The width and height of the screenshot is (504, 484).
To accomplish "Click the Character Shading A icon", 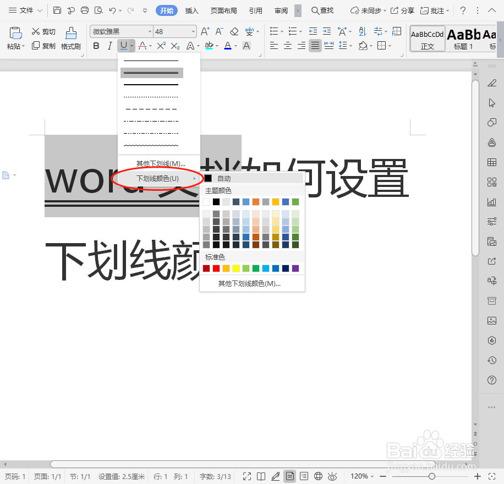I will pos(246,46).
